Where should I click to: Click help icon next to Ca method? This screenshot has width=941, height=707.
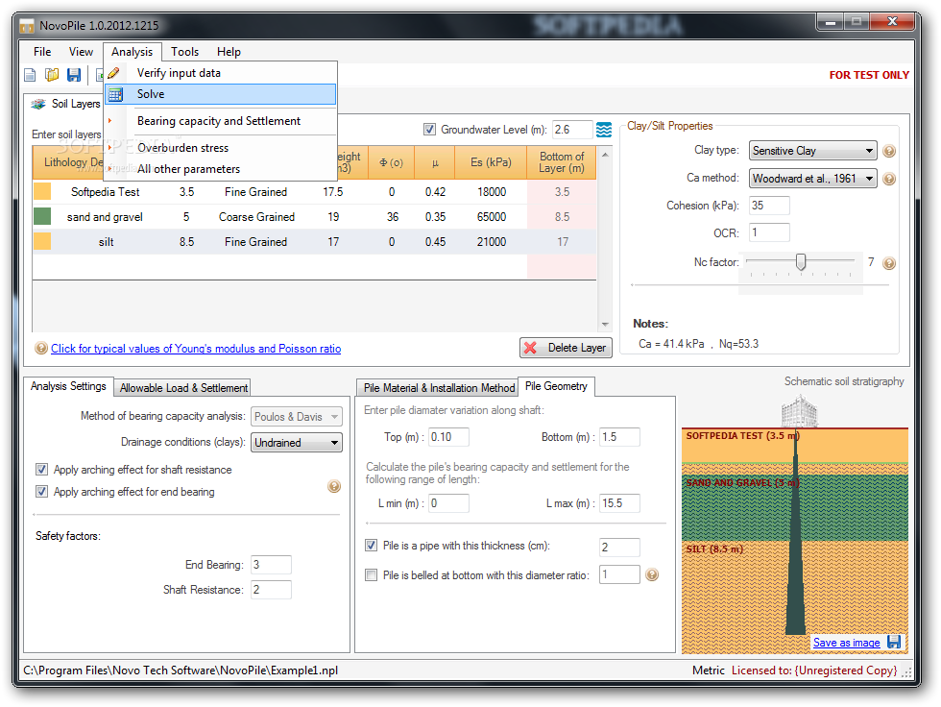(889, 179)
